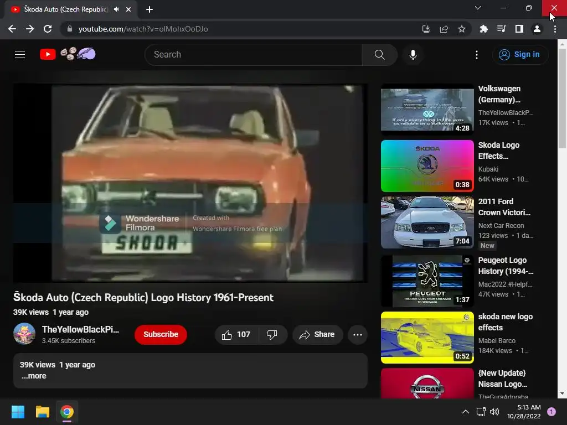Show hidden tray icons chevron
567x425 pixels.
point(465,412)
